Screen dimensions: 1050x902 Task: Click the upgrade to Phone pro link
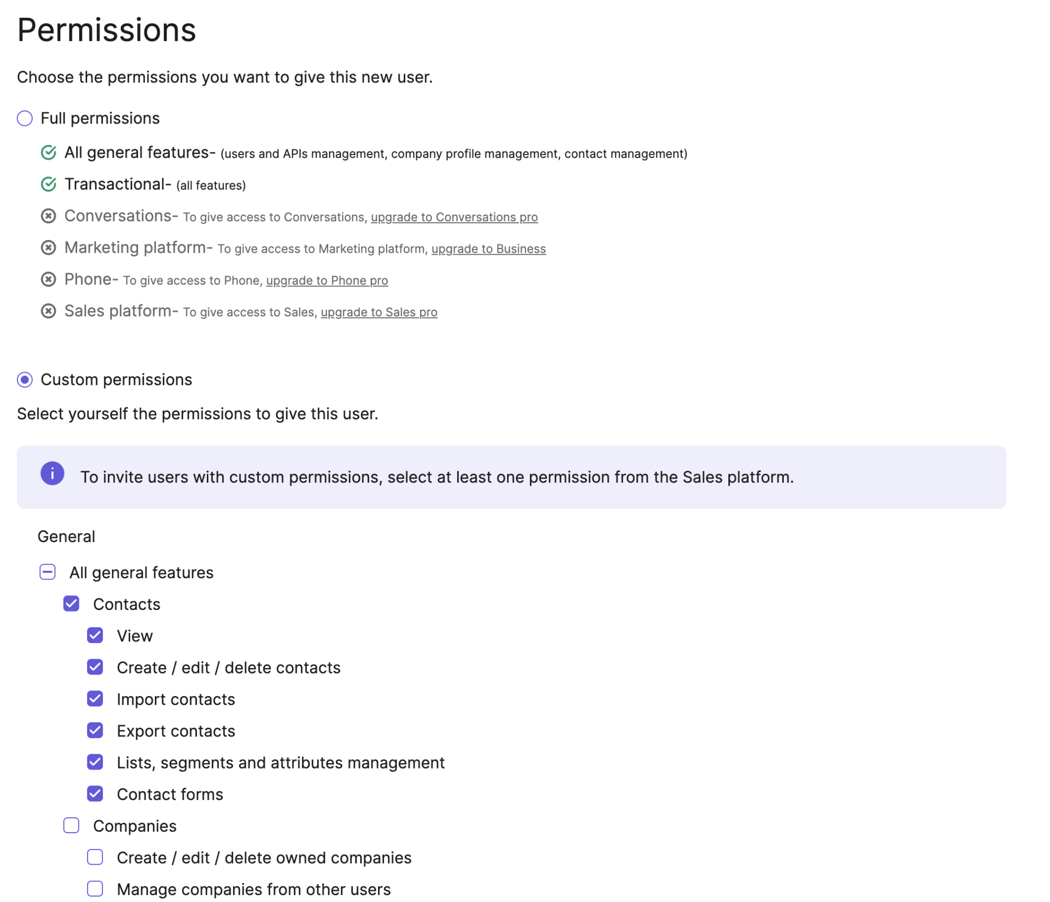pos(327,281)
